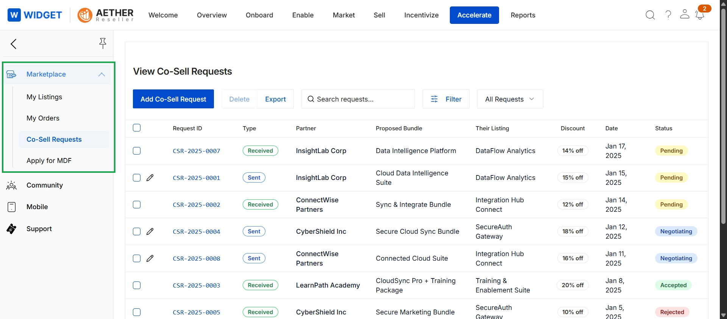Open the All Requests dropdown
This screenshot has width=727, height=319.
coord(510,99)
